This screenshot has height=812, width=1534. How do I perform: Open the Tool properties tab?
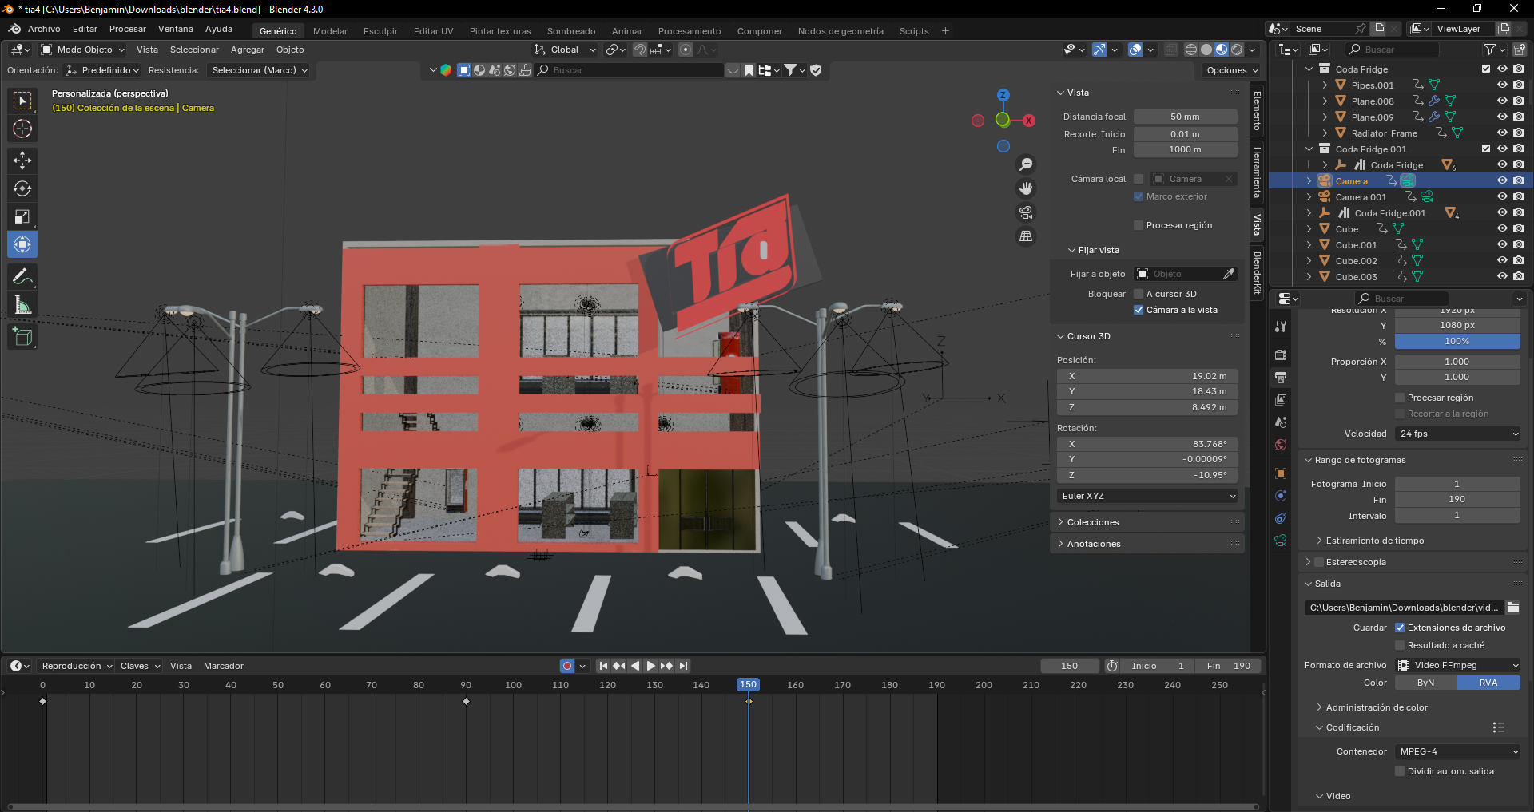point(1281,327)
